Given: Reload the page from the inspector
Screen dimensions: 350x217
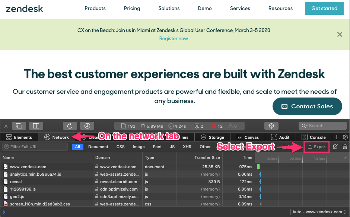Looking at the screenshot, I should coord(70,126).
